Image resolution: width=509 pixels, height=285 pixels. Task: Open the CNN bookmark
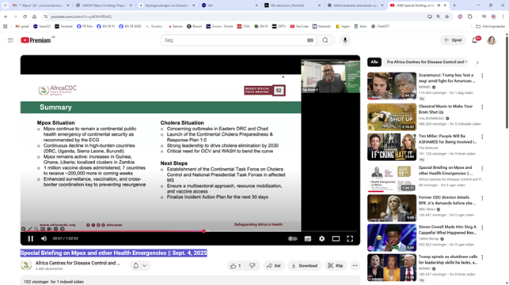click(x=244, y=26)
